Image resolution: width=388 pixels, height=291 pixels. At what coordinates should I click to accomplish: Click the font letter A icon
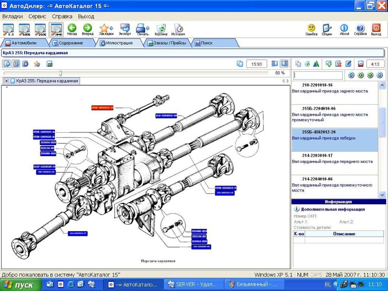coord(316,64)
